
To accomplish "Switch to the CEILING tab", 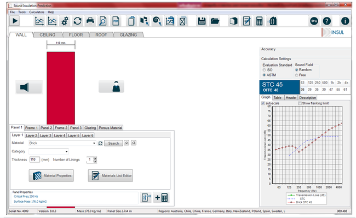I will click(x=48, y=35).
